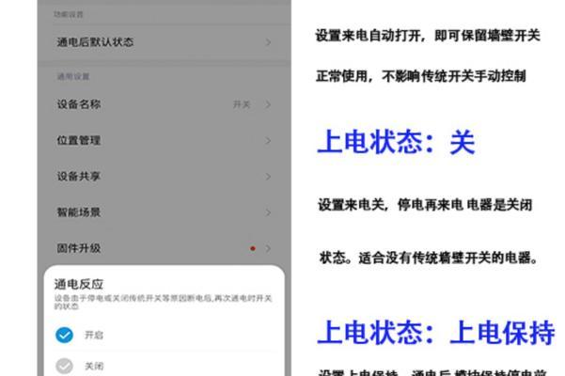Click chevron at 设备共享 row
Screen dimensions: 565x376
pos(268,177)
